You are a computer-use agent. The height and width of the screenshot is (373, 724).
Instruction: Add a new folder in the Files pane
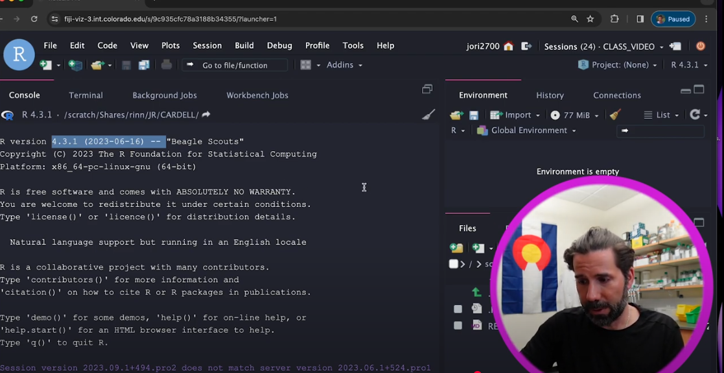pos(456,248)
